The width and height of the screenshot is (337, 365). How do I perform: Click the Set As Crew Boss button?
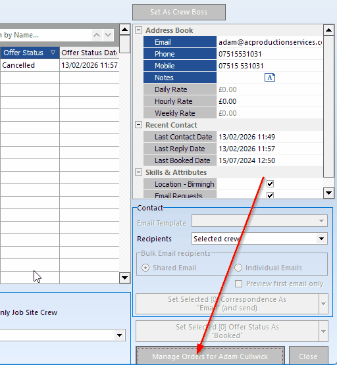(x=179, y=12)
